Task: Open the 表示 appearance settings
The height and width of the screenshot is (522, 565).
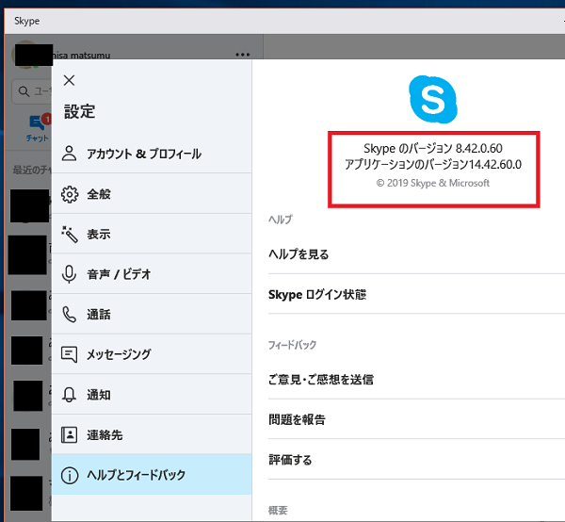Action: 152,234
